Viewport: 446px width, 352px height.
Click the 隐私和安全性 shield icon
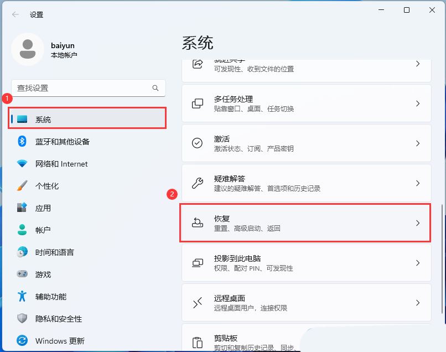(x=22, y=318)
